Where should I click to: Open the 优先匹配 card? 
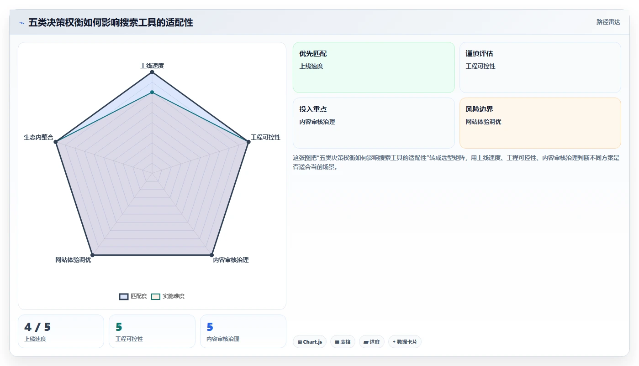[x=374, y=67]
